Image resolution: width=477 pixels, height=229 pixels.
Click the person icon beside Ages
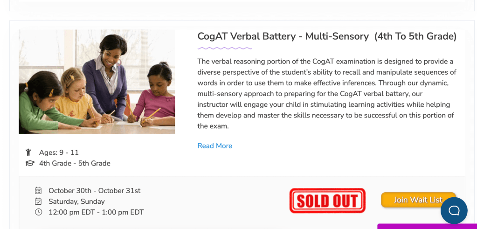(29, 152)
